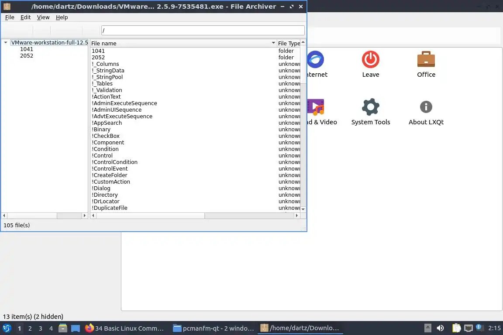This screenshot has width=503, height=335.
Task: Select the 2052 folder row in file list
Action: click(x=195, y=58)
